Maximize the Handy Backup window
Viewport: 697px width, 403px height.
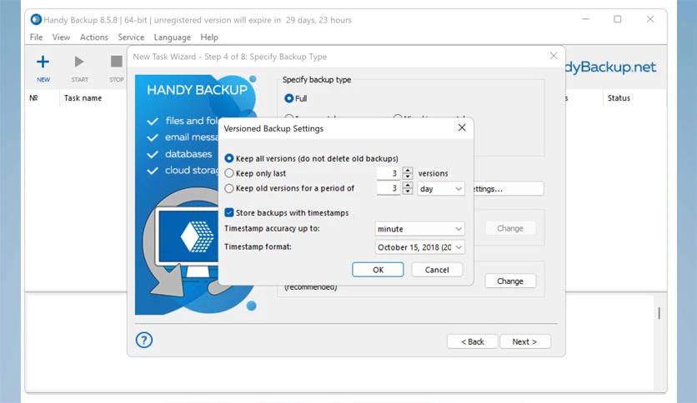click(618, 19)
